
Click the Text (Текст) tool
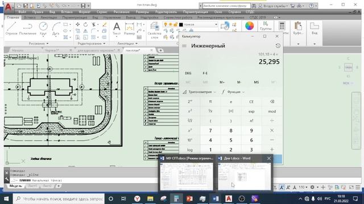pyautogui.click(x=117, y=29)
